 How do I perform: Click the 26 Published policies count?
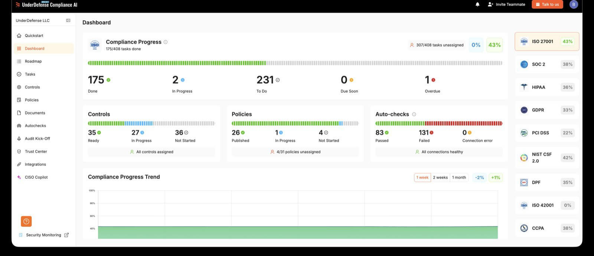pos(236,132)
